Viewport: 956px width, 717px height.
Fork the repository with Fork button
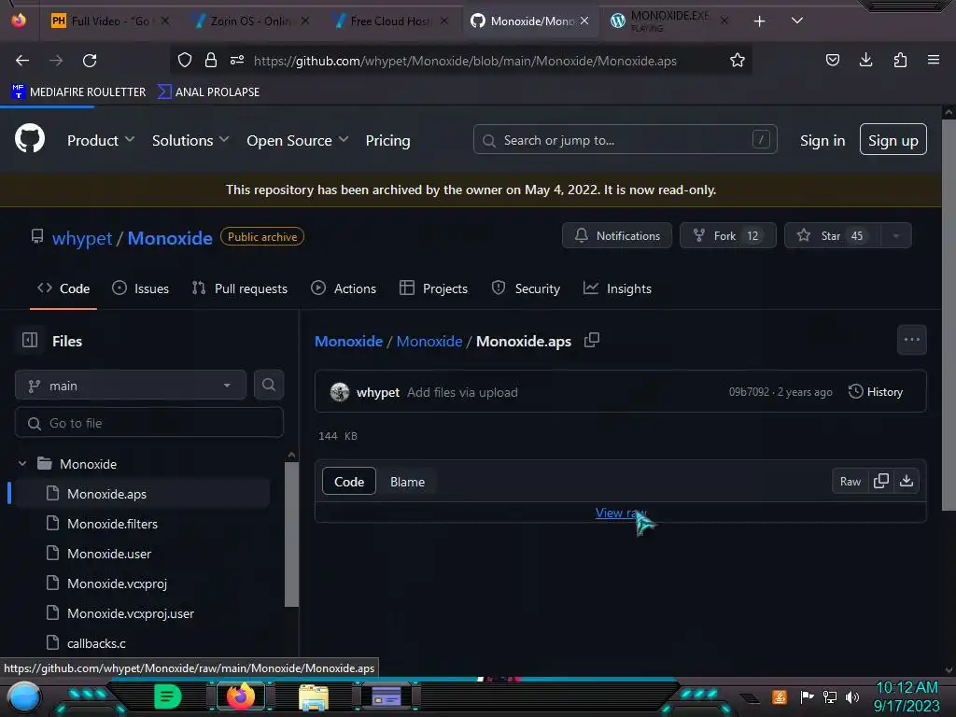point(728,235)
